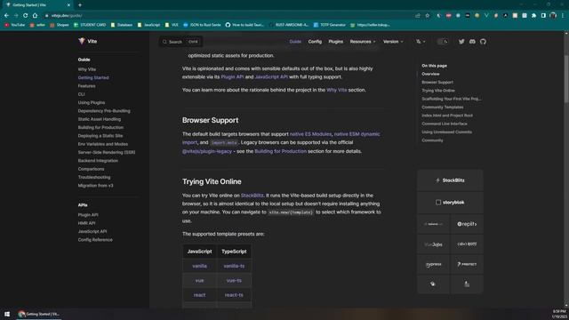Click the browser home icon
Viewport: 569px width, 320px height.
point(35,16)
